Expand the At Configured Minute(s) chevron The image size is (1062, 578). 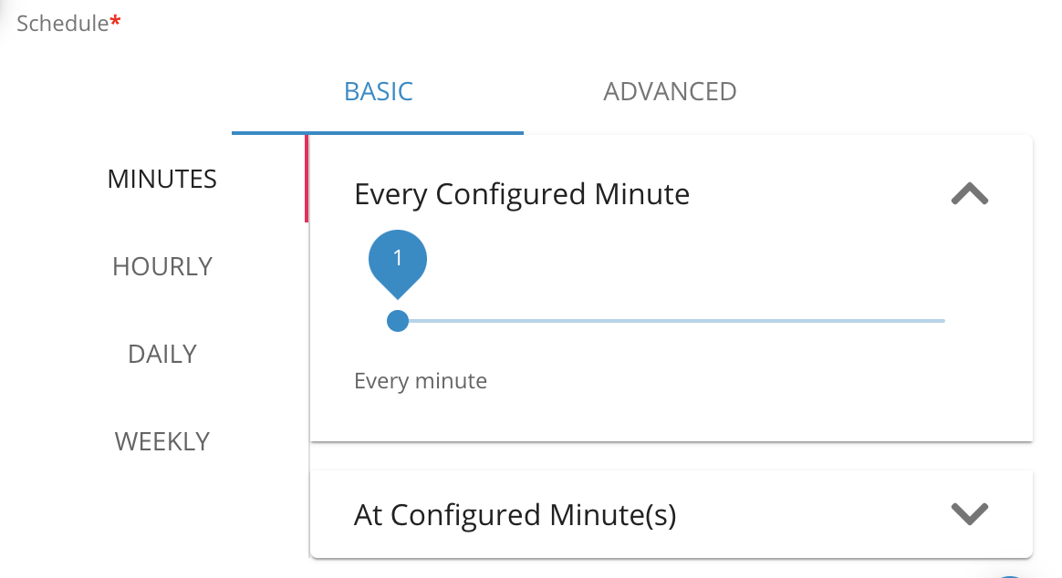tap(969, 514)
